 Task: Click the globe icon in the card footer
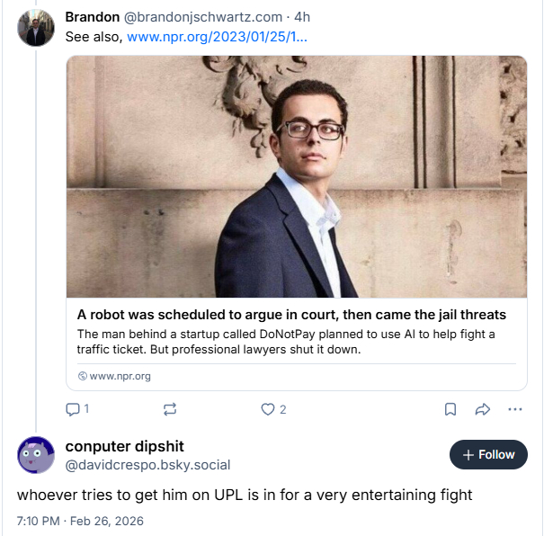[x=82, y=376]
